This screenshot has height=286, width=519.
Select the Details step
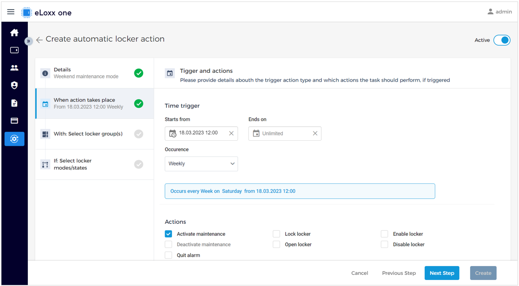[95, 73]
